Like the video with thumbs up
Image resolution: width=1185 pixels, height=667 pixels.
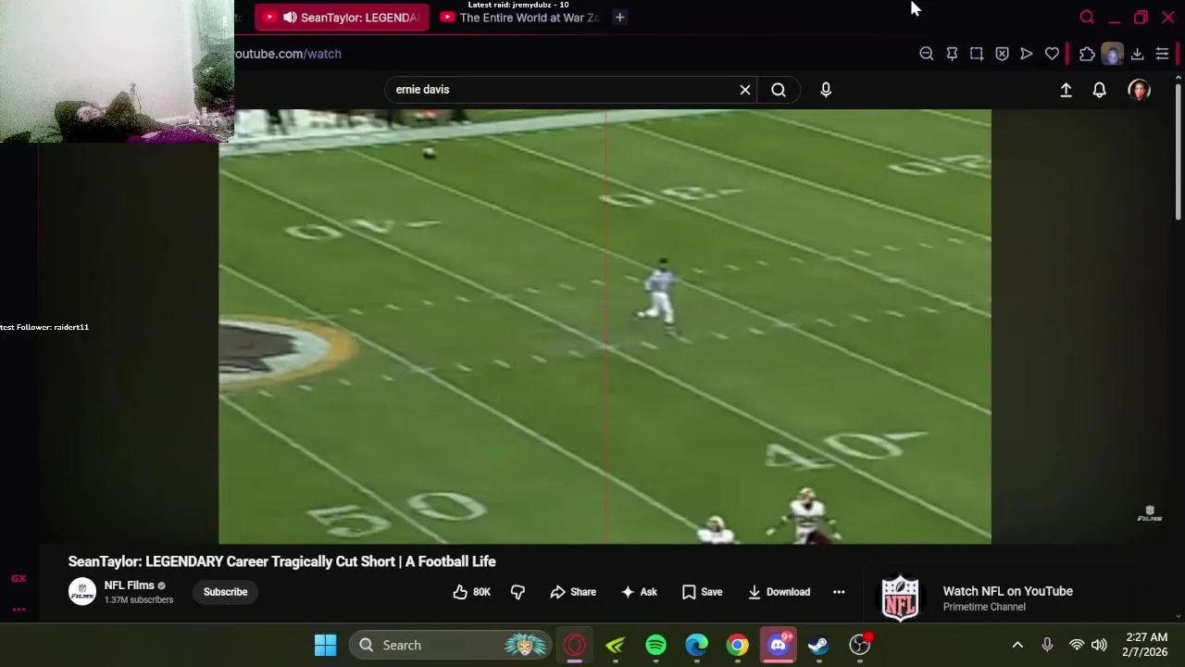pyautogui.click(x=471, y=592)
